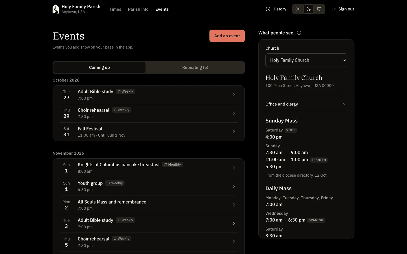407x254 pixels.
Task: Switch to dark theme moon toggle
Action: [309, 9]
